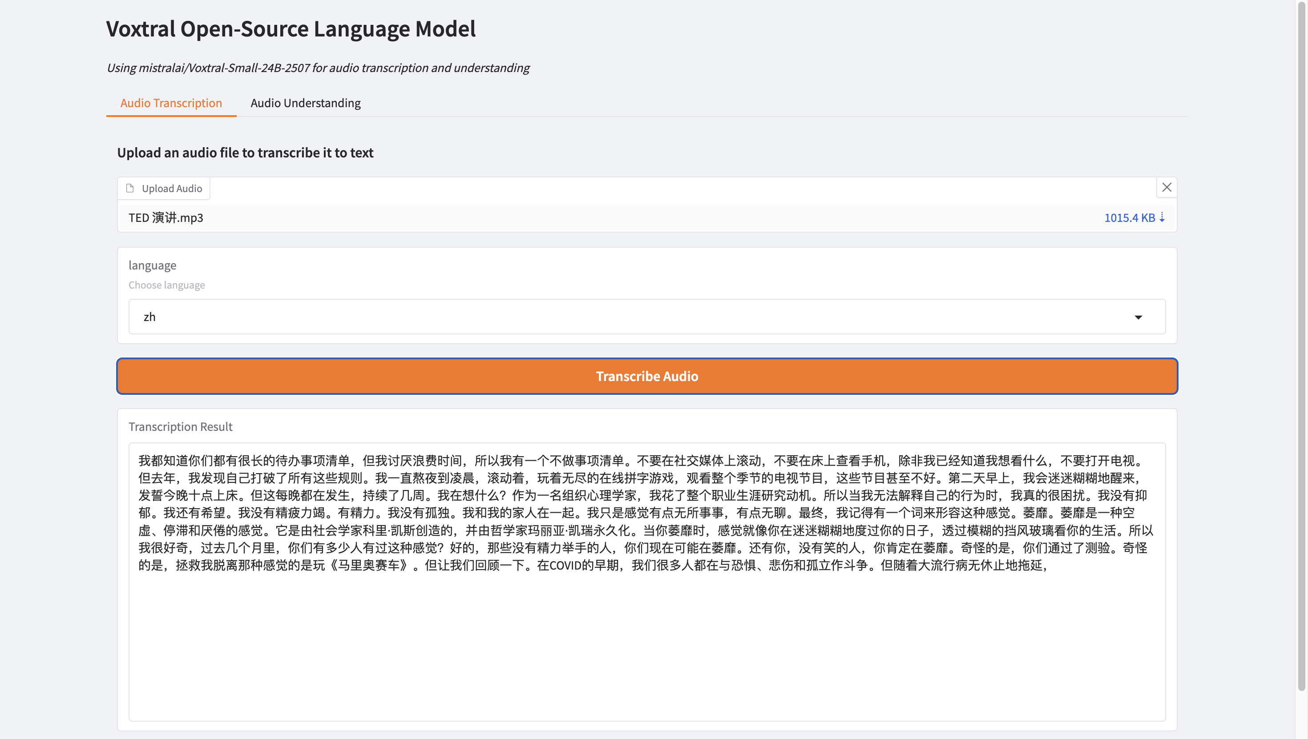The image size is (1308, 739).
Task: Click the language field label
Action: [152, 265]
